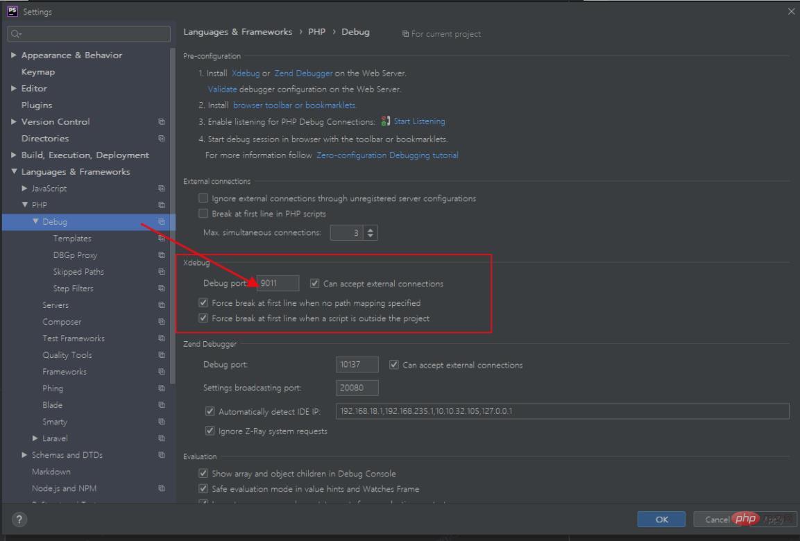800x541 pixels.
Task: Click the Start Listening link
Action: pos(419,121)
